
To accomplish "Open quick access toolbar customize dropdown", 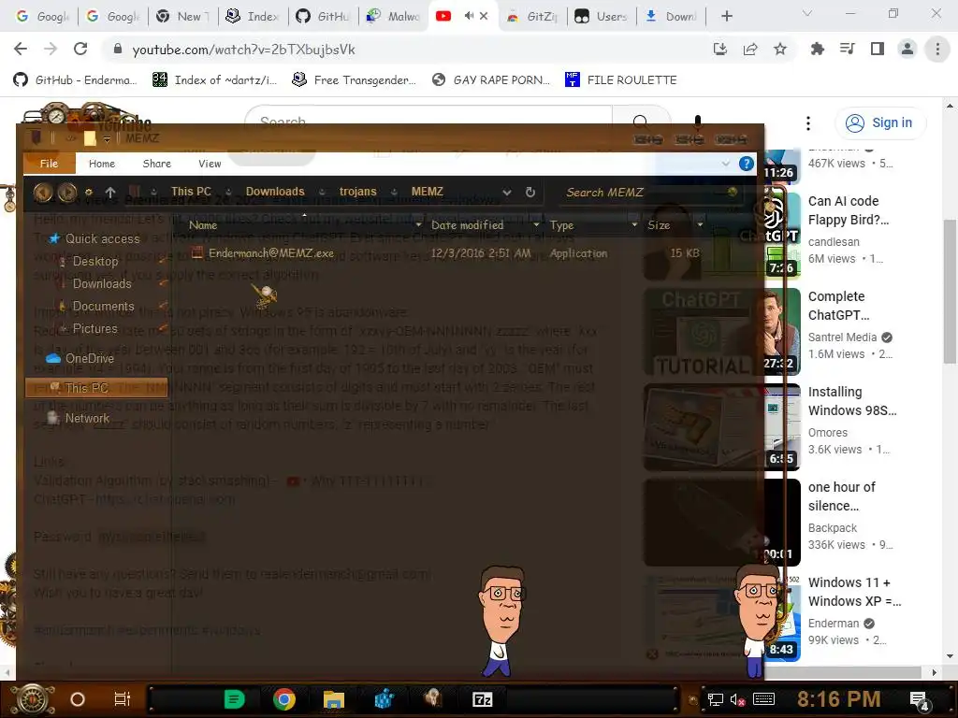I will pos(107,139).
